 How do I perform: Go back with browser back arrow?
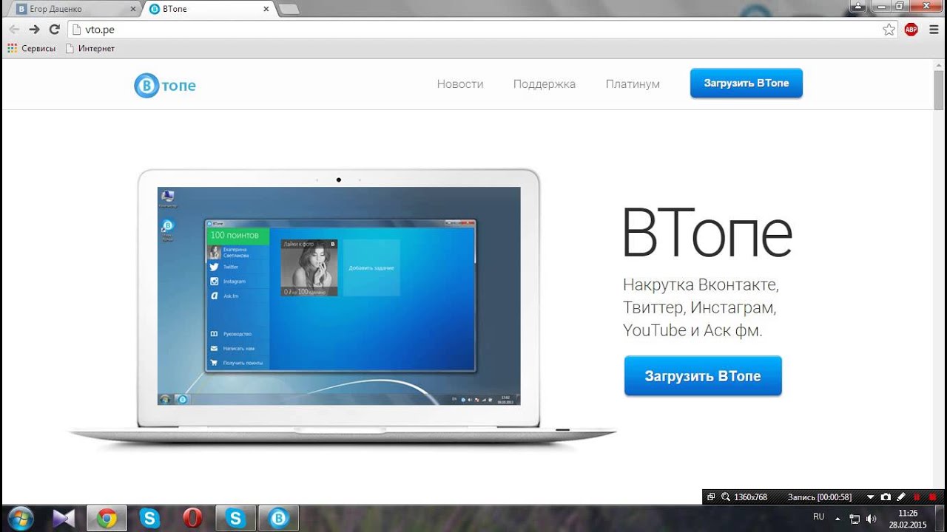(x=14, y=30)
